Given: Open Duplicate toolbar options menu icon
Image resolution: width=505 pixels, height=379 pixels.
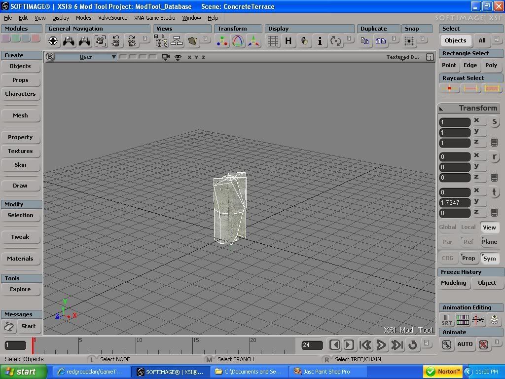Looking at the screenshot, I should (x=394, y=39).
